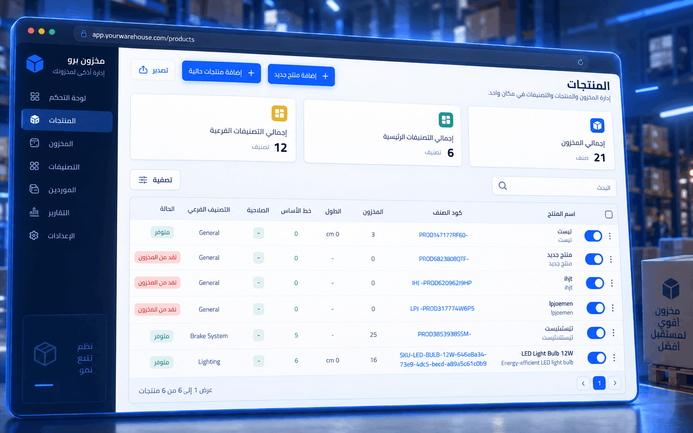Click the reports chart icon beside التقارير
Screen dimensions: 693x433
pos(34,212)
